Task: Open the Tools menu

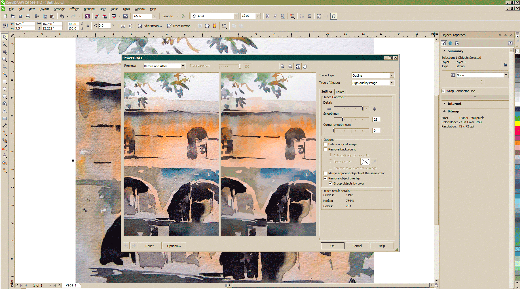Action: coord(126,9)
